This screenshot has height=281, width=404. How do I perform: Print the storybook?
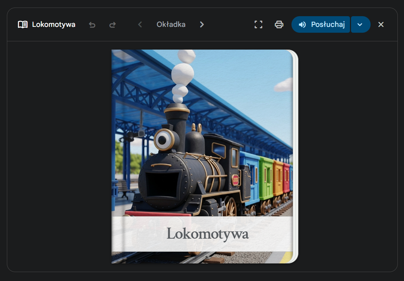(279, 24)
